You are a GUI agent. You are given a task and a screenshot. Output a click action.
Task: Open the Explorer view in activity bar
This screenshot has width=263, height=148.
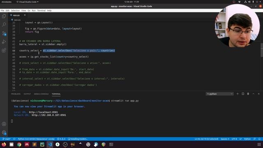(4, 16)
